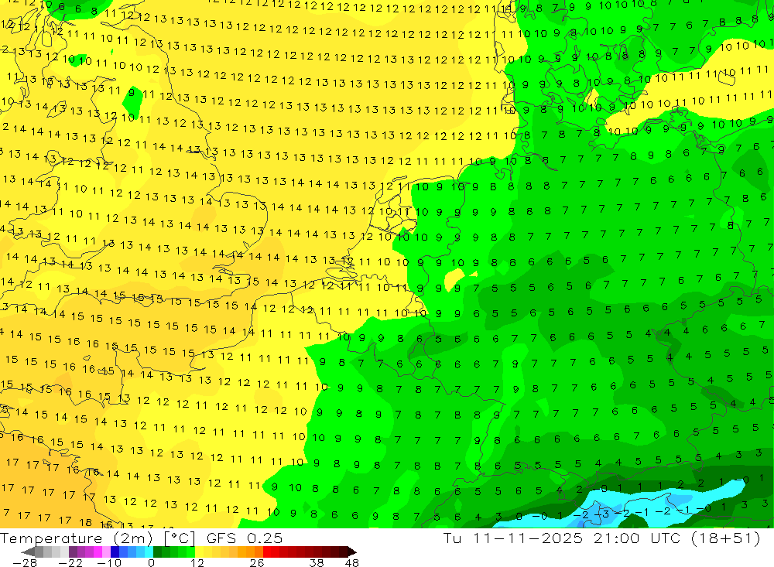
Task: Select the '[°C]' unit label
Action: (180, 538)
